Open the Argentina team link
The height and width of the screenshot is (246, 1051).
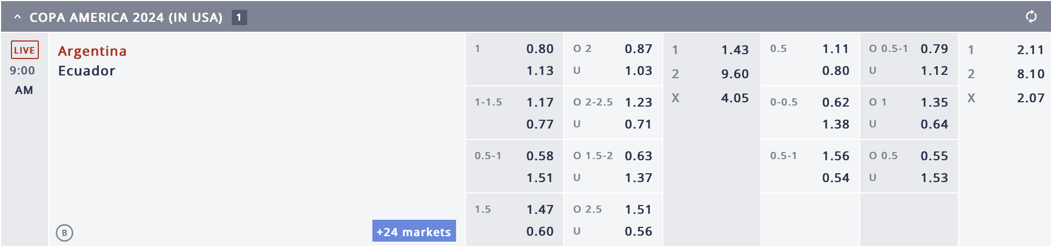[x=92, y=51]
